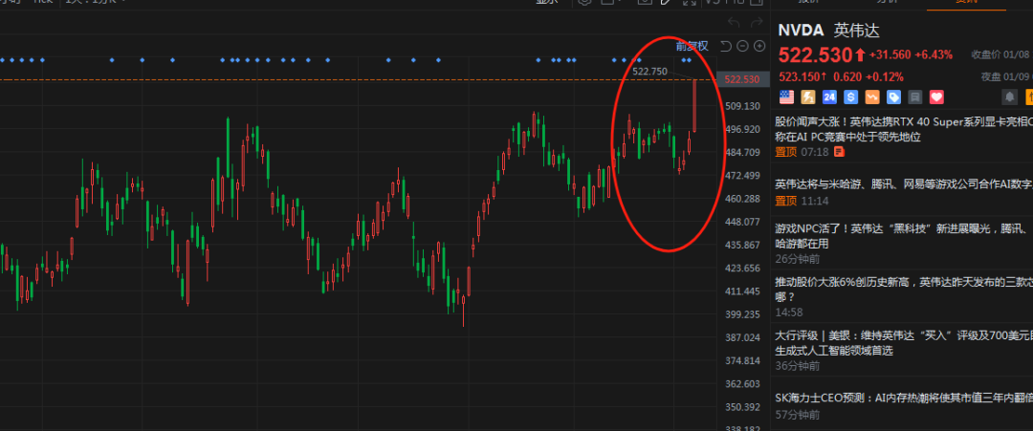Click the 夜盘 01/09 label
Image resolution: width=1033 pixels, height=431 pixels.
point(1004,77)
